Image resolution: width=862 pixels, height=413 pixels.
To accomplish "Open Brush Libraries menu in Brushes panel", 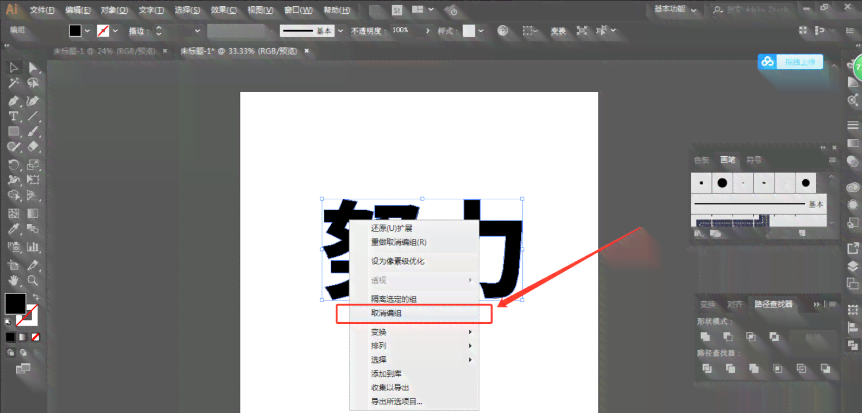I will coord(700,233).
